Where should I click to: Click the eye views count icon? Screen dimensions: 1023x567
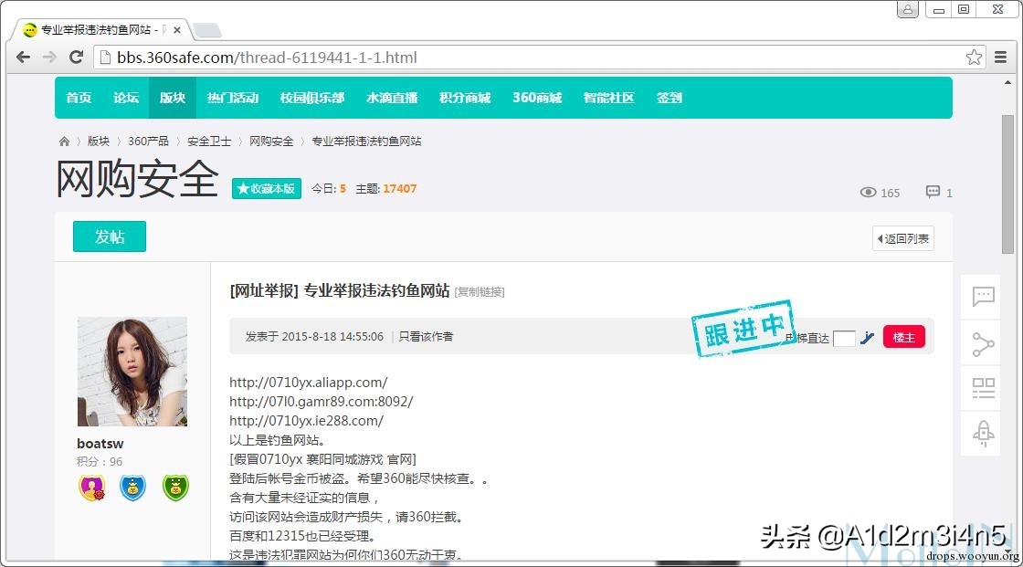[868, 193]
